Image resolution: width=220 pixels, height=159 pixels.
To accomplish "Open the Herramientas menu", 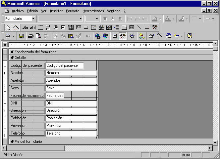I will tap(93, 11).
